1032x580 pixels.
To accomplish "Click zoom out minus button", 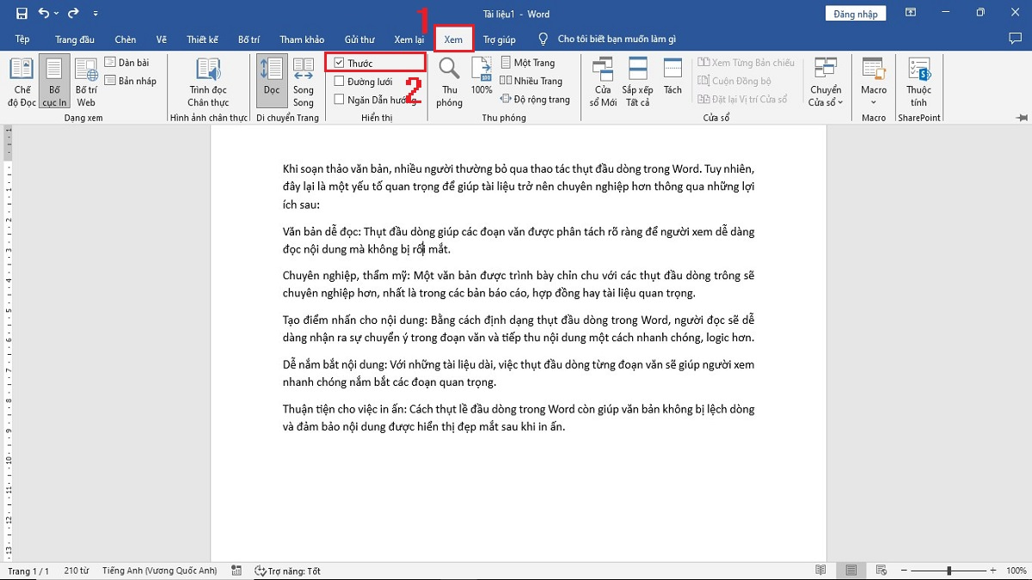I will [904, 571].
